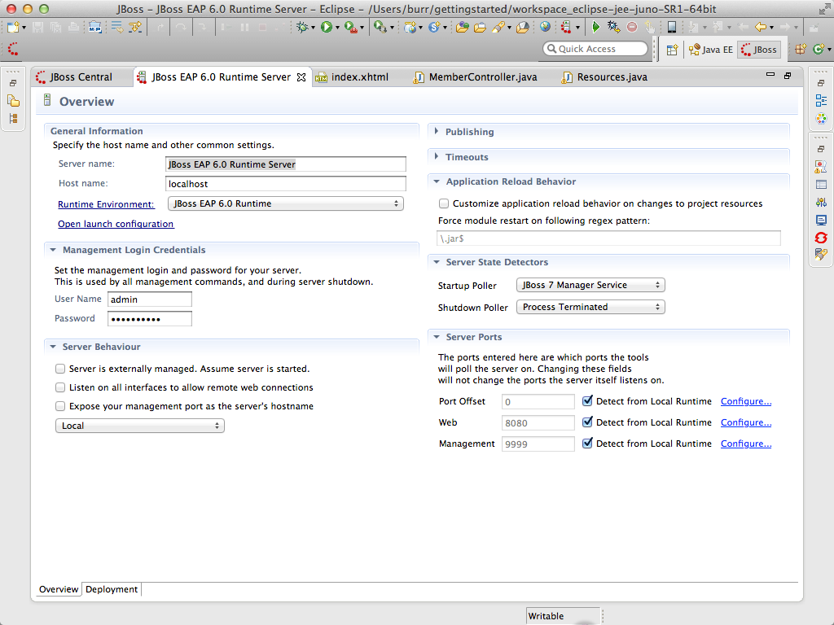
Task: Click Configure link for Management port
Action: (746, 444)
